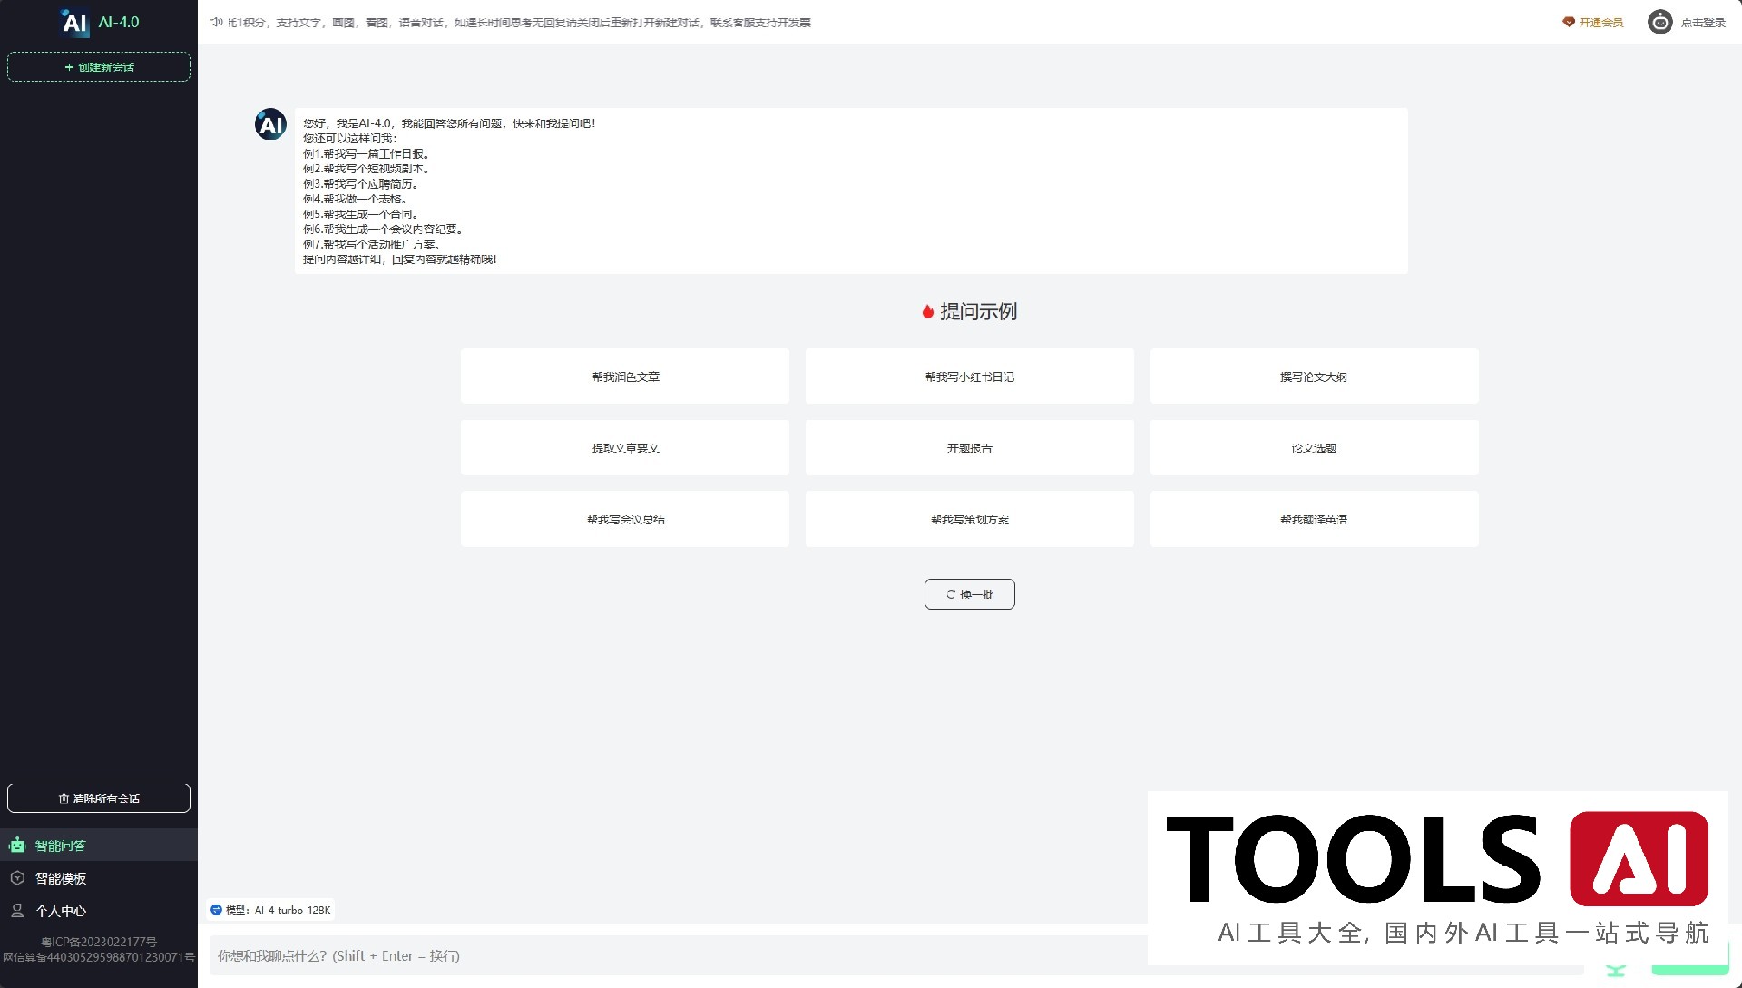This screenshot has height=988, width=1742.
Task: Click the person icon for 个人中心
Action: pyautogui.click(x=17, y=910)
